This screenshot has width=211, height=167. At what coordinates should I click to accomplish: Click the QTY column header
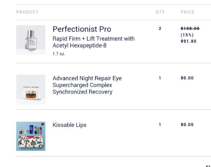160,12
